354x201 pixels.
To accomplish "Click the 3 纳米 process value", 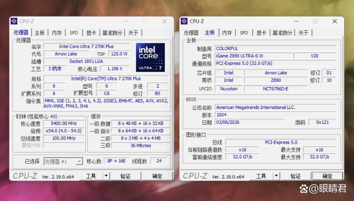I will (55, 69).
